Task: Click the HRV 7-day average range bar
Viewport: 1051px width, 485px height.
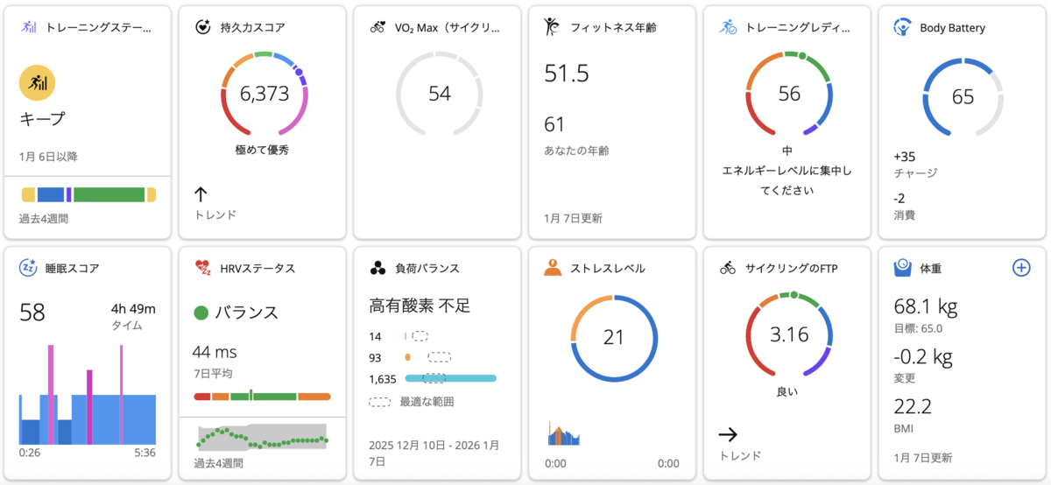Action: (x=262, y=397)
